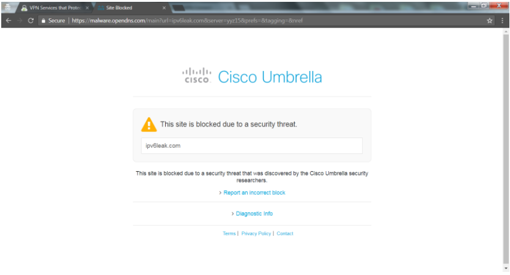Viewport: 510px width, 275px height.
Task: Click the forward navigation arrow
Action: pos(20,21)
